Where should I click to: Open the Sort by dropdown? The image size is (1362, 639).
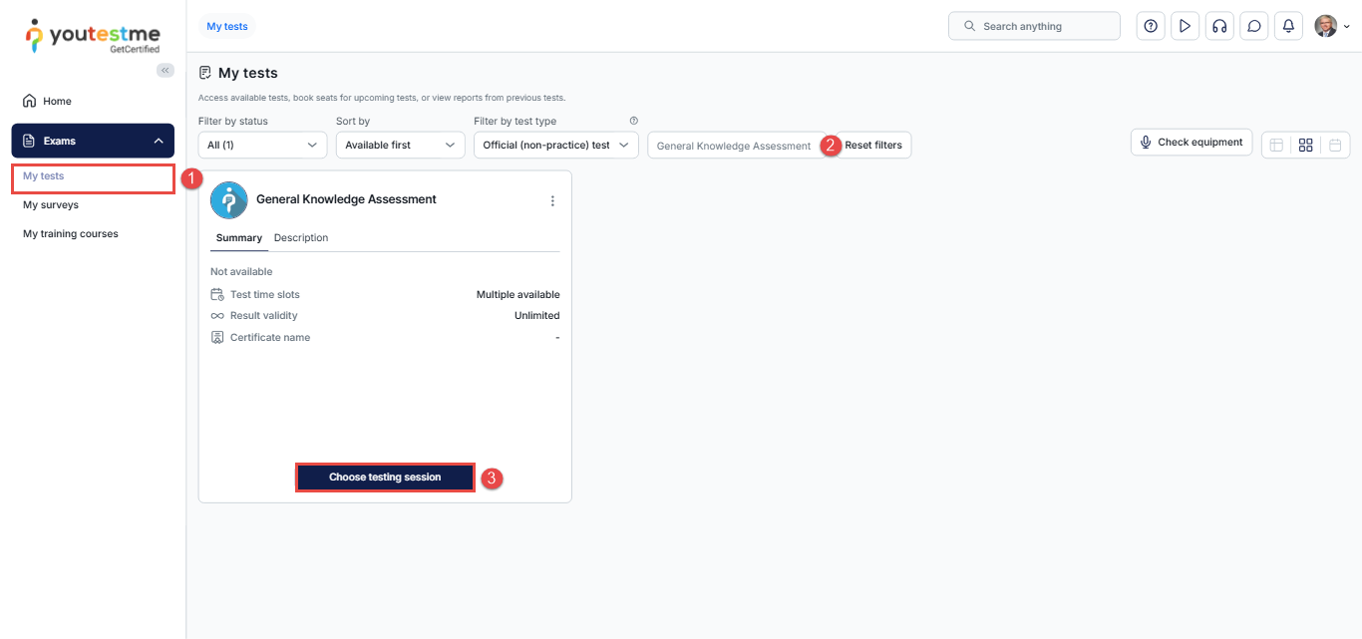coord(400,145)
